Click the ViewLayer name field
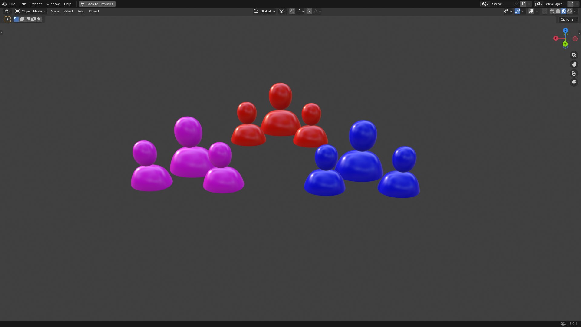 555,4
